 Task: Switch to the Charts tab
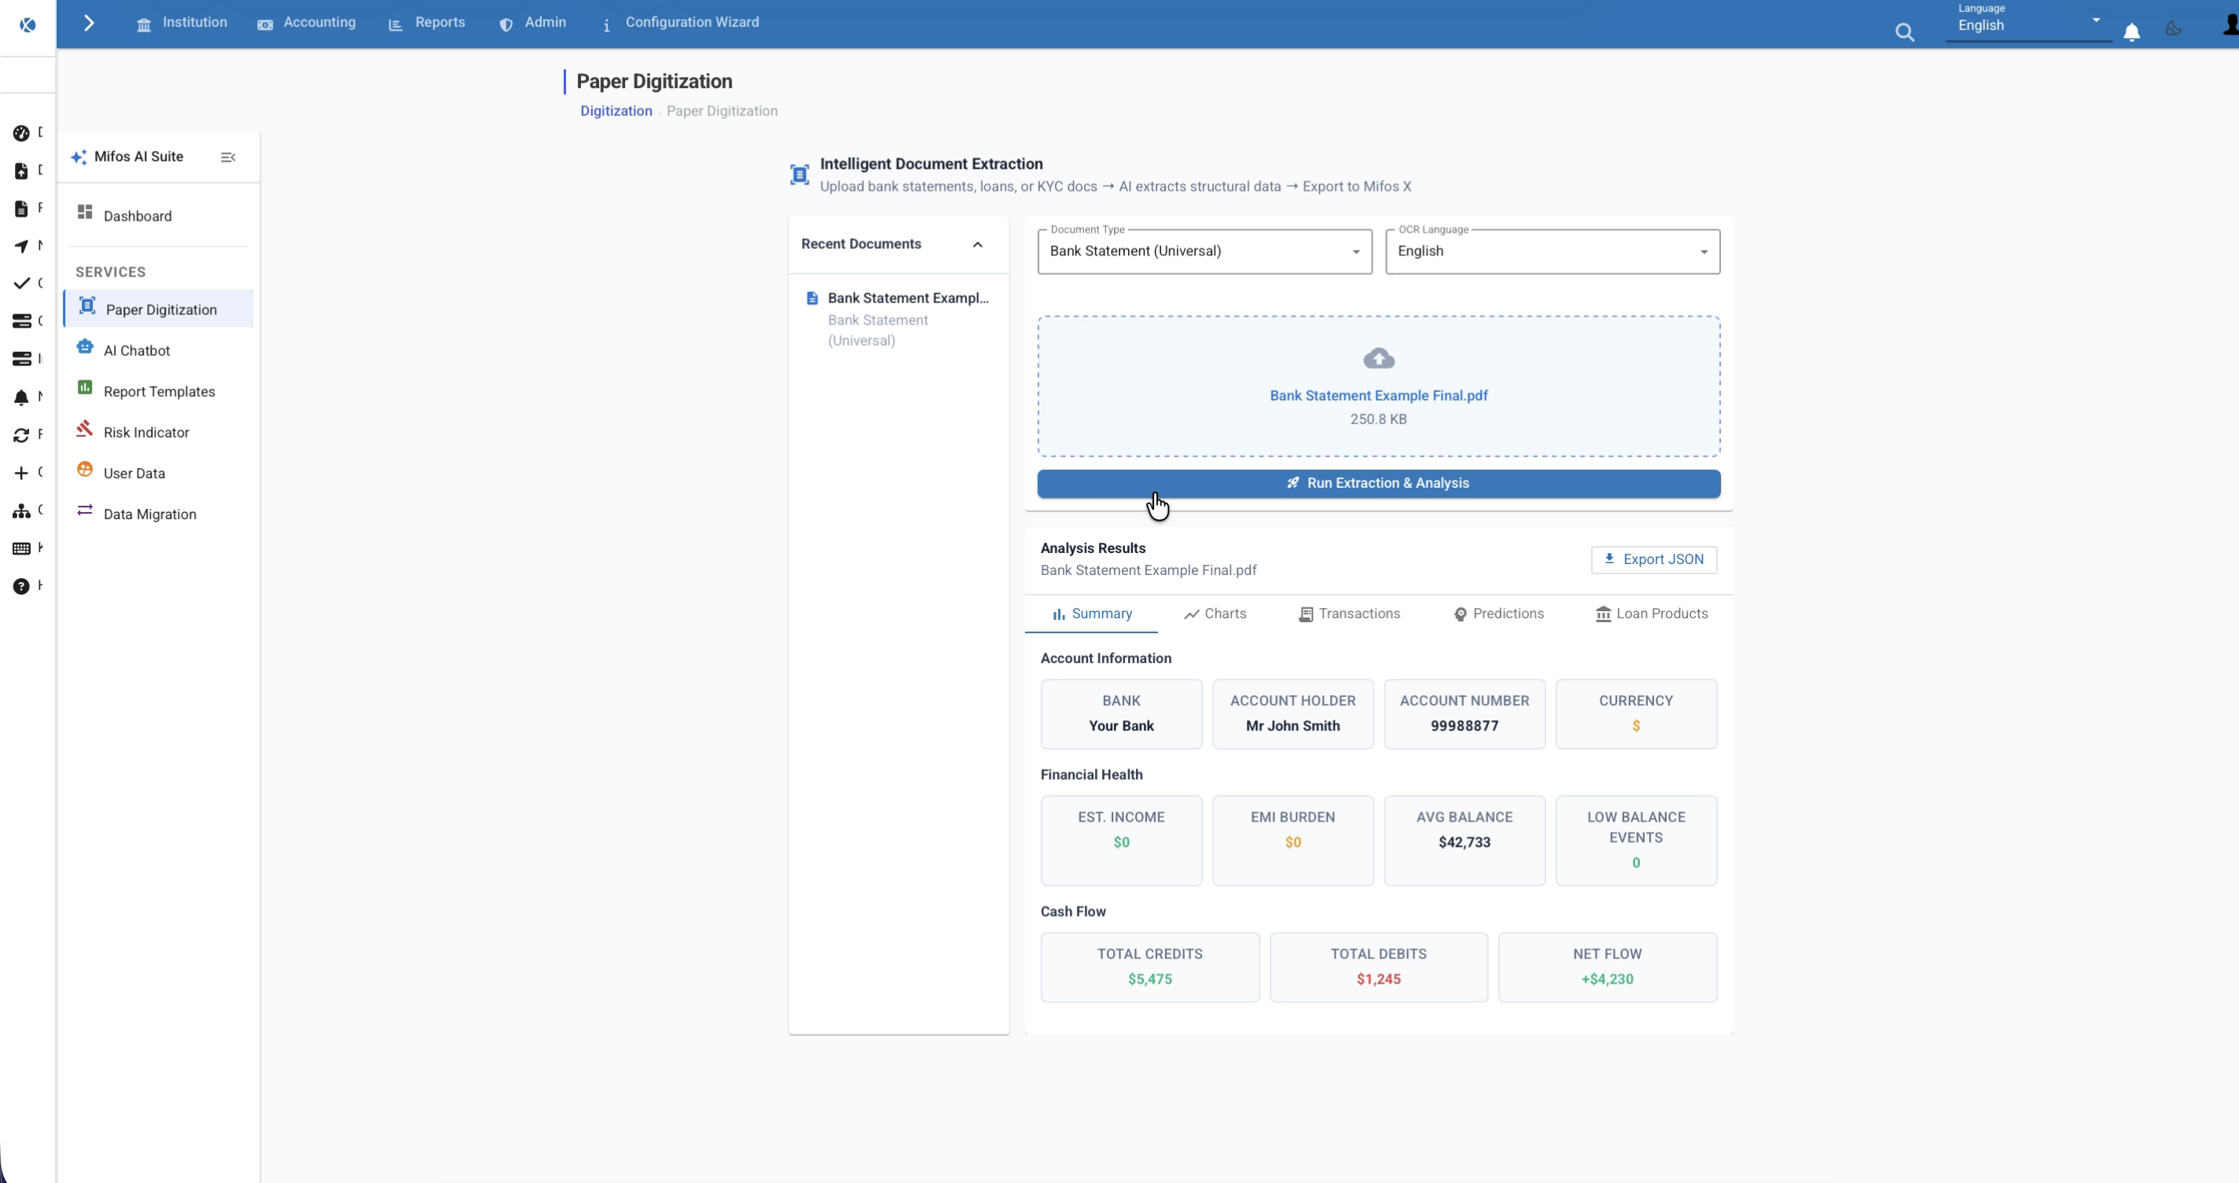click(x=1215, y=613)
